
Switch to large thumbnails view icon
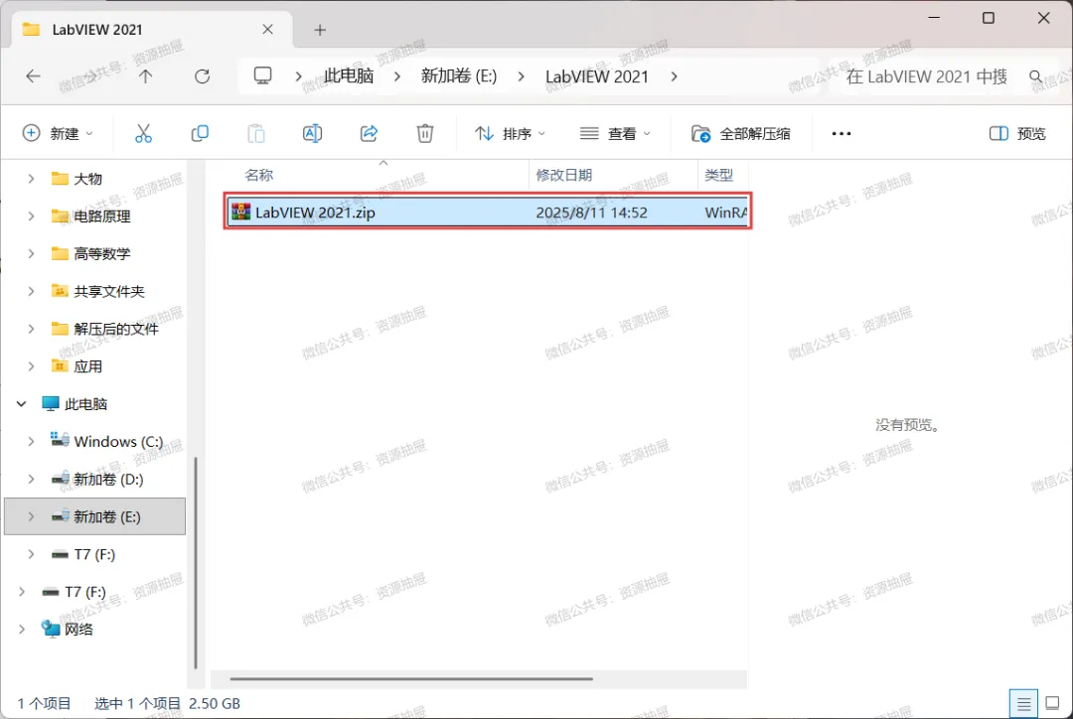[1052, 703]
